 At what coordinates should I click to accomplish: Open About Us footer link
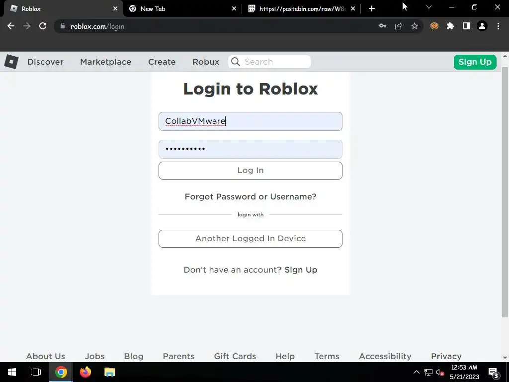point(45,356)
